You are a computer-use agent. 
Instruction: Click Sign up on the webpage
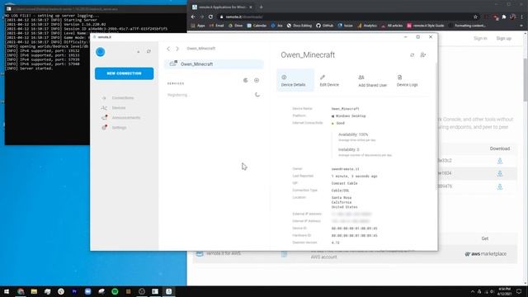click(504, 39)
